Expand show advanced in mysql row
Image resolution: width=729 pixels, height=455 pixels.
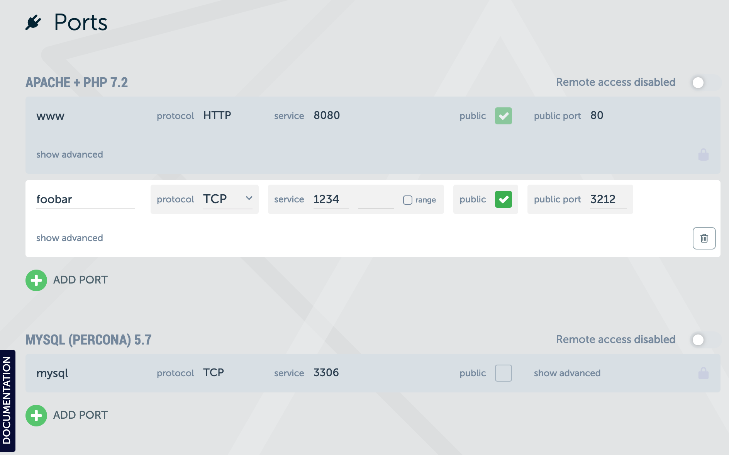point(567,373)
